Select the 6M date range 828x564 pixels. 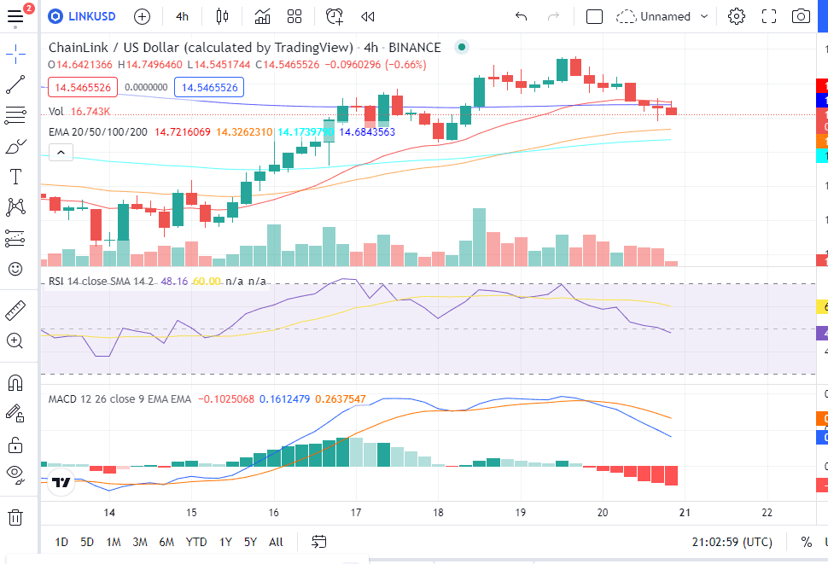tap(166, 542)
